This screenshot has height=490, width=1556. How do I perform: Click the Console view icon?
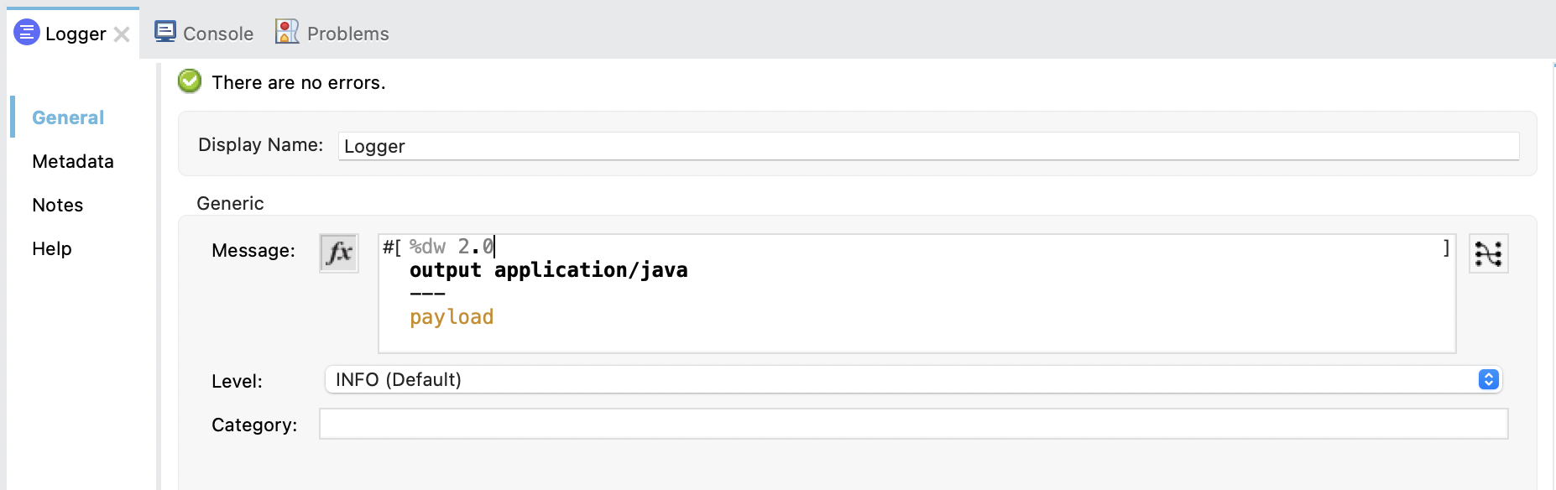tap(164, 30)
